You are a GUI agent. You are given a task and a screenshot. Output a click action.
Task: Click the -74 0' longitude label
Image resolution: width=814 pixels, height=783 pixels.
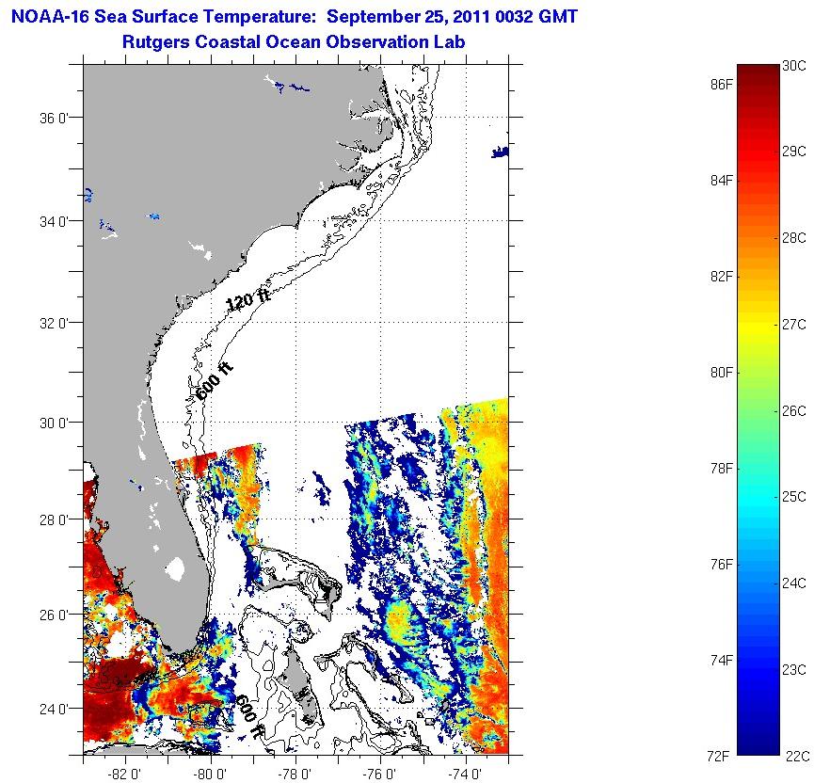(x=465, y=775)
